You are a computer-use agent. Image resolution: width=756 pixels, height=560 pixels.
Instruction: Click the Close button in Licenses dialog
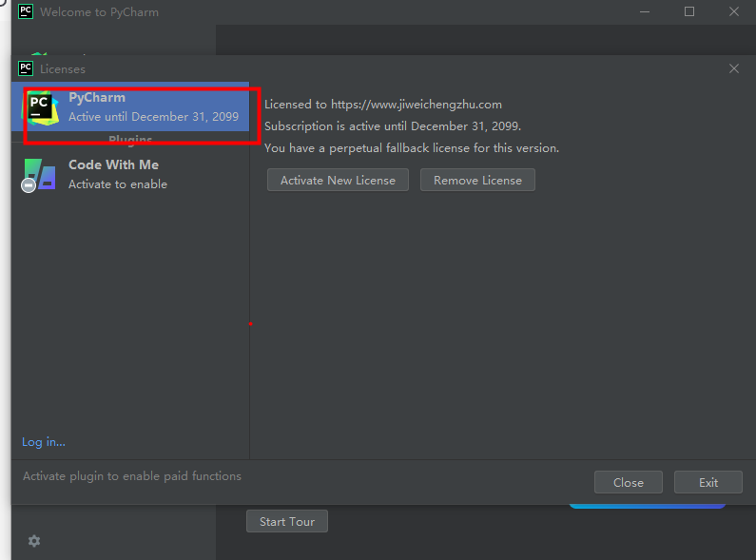[628, 482]
